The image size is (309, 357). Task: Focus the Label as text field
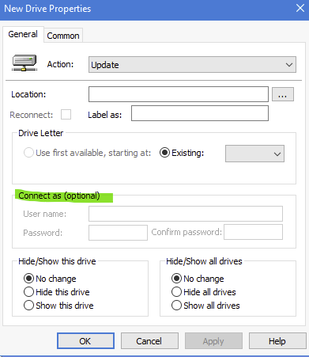(200, 113)
